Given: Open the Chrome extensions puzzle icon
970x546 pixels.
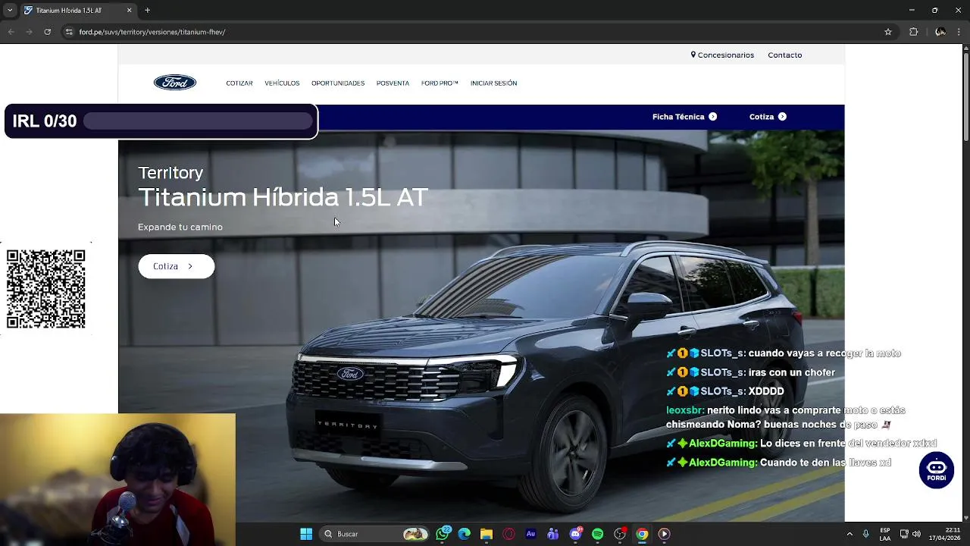Looking at the screenshot, I should tap(913, 32).
